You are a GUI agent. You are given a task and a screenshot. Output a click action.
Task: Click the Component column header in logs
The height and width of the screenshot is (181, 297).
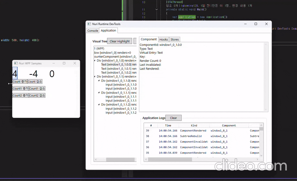[229, 125]
